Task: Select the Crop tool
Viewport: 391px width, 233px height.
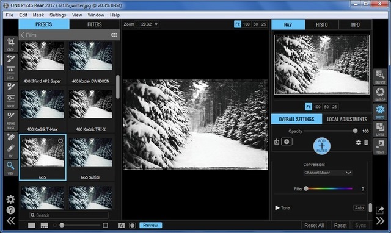Action: [x=10, y=45]
